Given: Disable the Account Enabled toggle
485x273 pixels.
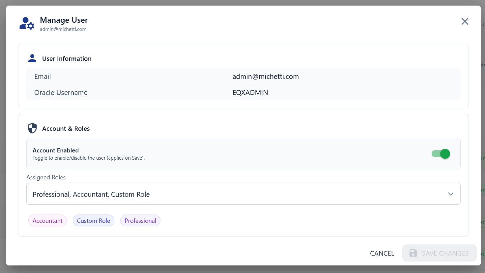Looking at the screenshot, I should pos(441,153).
